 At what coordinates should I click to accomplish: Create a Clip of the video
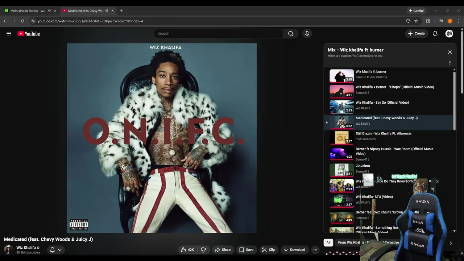268,250
